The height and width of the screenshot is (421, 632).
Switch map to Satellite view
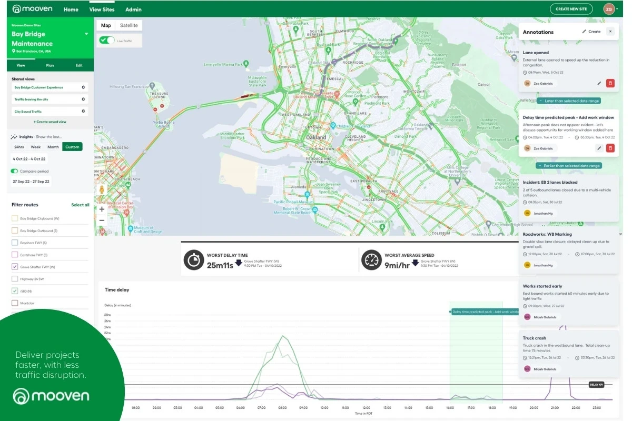coord(129,25)
